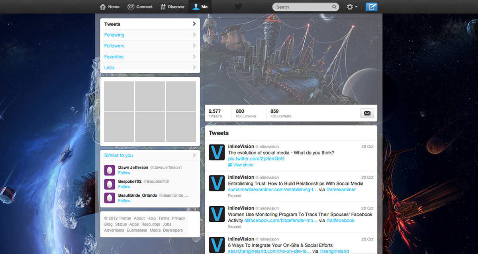The width and height of the screenshot is (478, 254).
Task: Click the direct message envelope button
Action: pyautogui.click(x=367, y=113)
